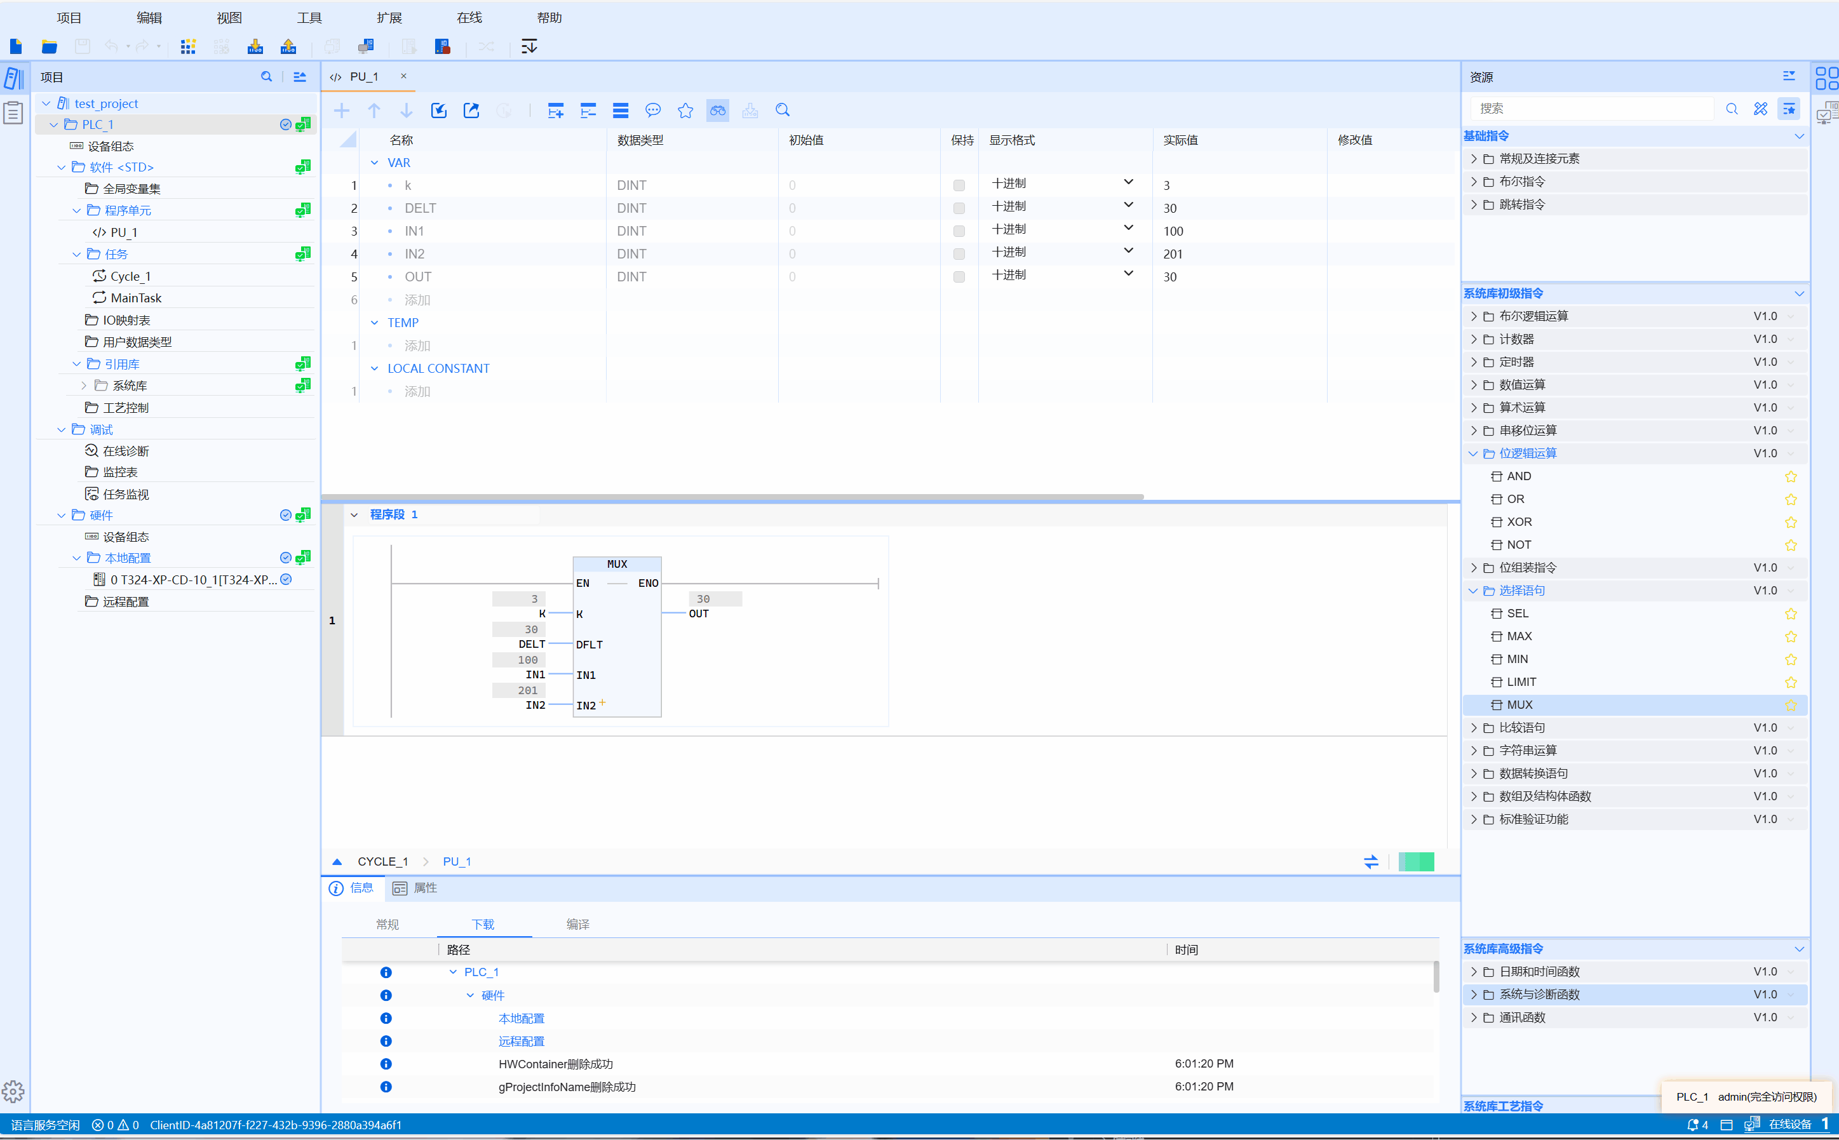1839x1140 pixels.
Task: Open the settings gear at bottom left
Action: pos(13,1091)
